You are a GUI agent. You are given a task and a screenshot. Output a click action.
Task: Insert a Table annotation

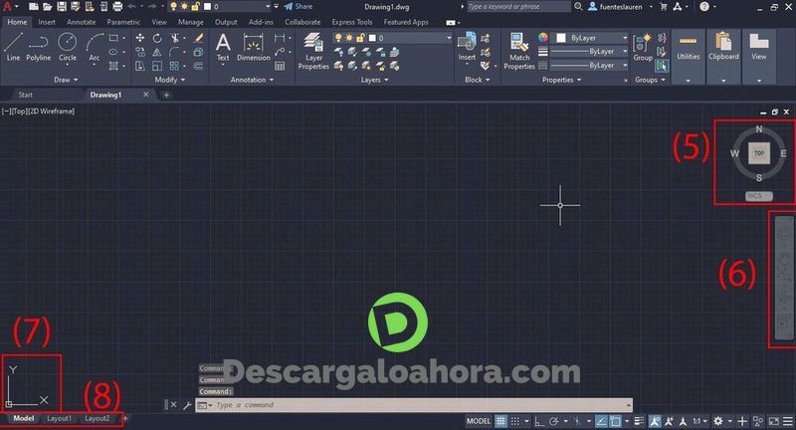pyautogui.click(x=280, y=66)
